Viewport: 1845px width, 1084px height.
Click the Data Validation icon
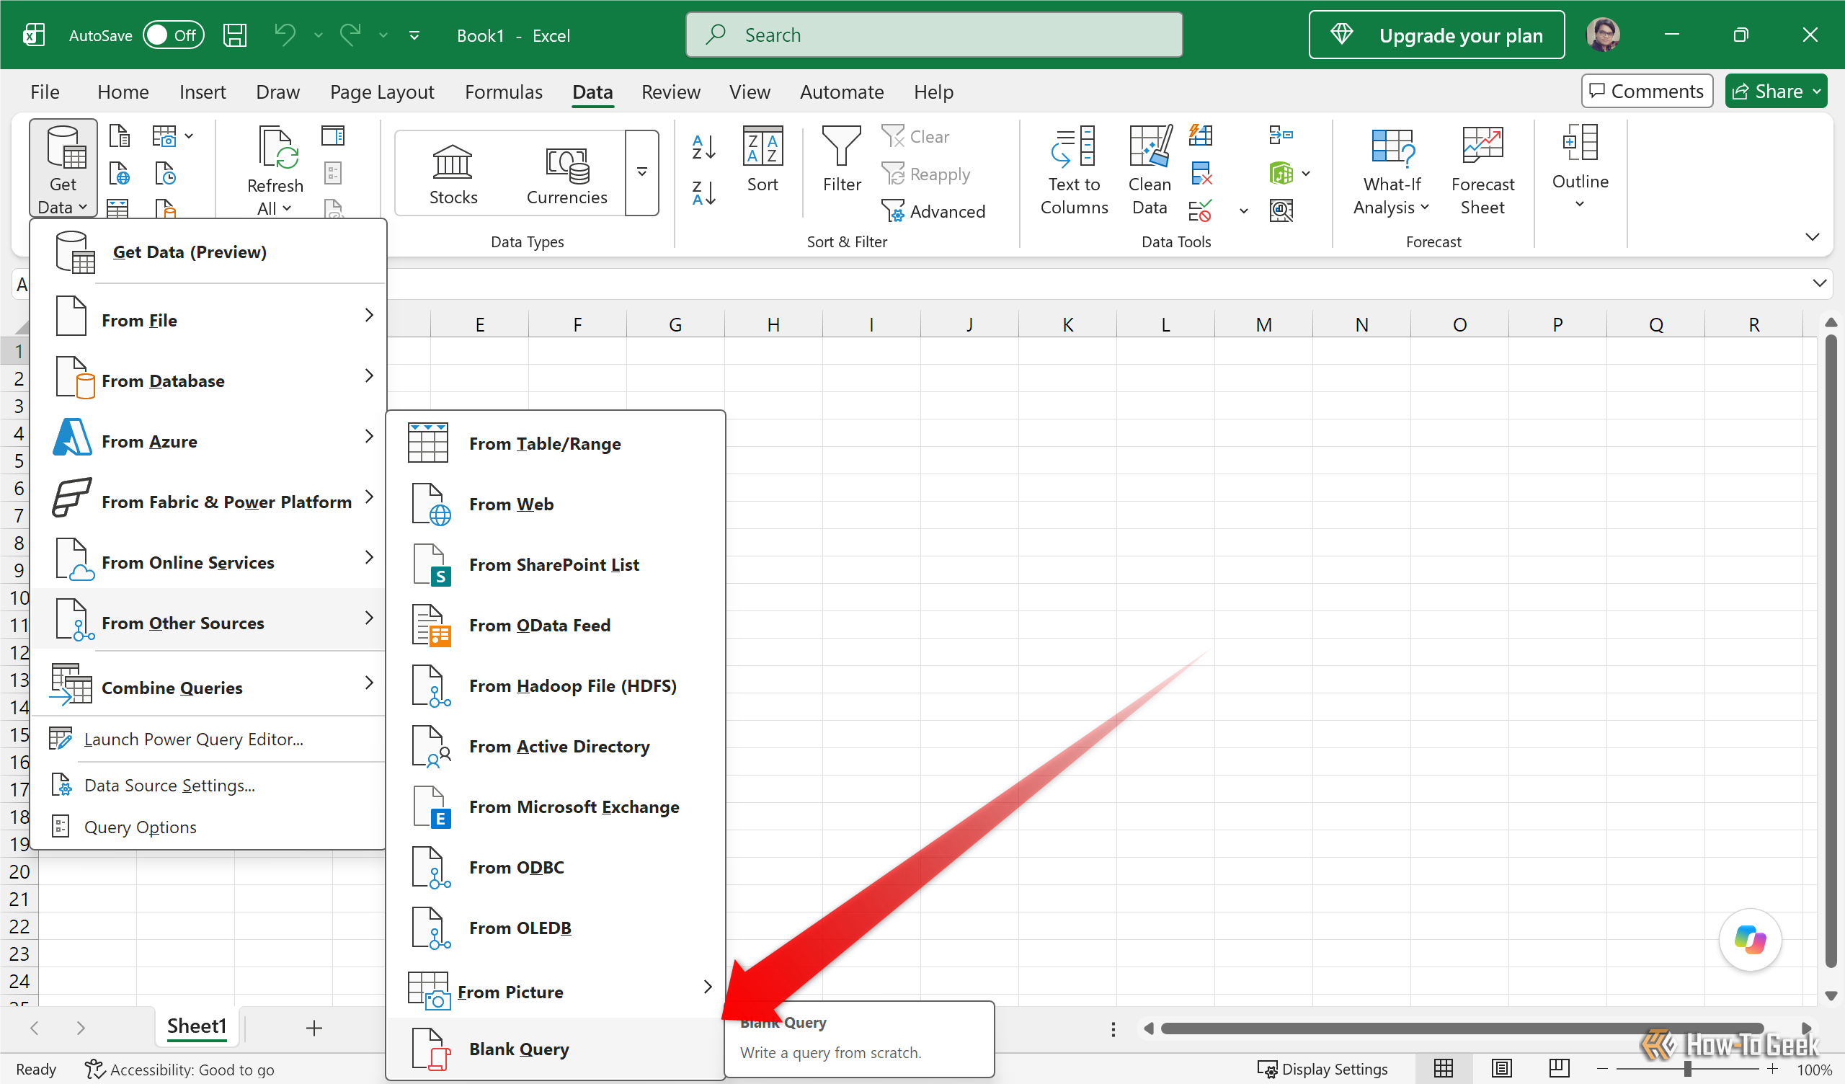click(x=1201, y=211)
